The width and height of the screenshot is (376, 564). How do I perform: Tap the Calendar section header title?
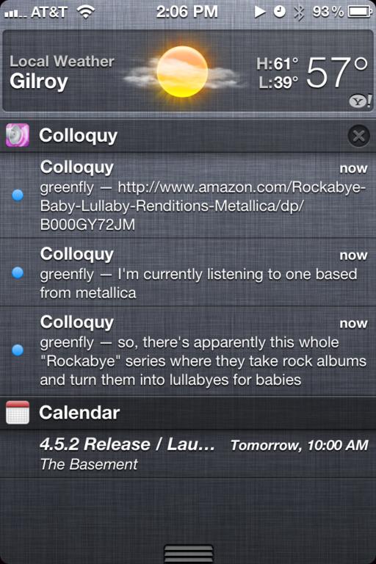pos(79,413)
